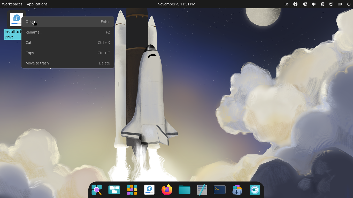Launch the Terminal from the dock
Viewport: 353px width, 198px height.
[220, 190]
